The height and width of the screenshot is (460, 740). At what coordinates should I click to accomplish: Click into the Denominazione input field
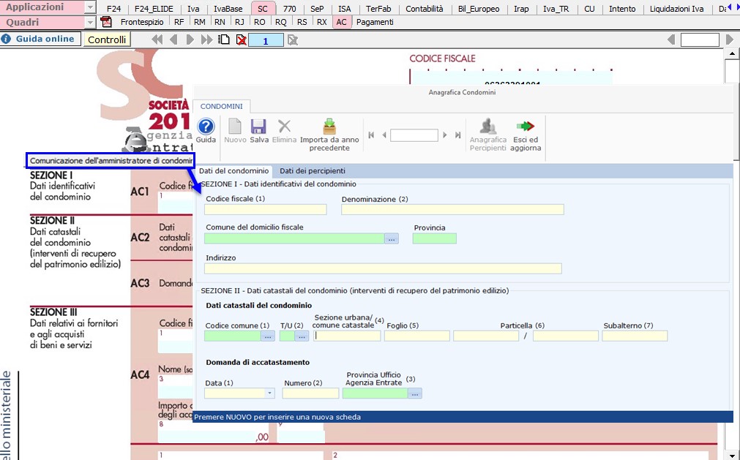tap(452, 210)
